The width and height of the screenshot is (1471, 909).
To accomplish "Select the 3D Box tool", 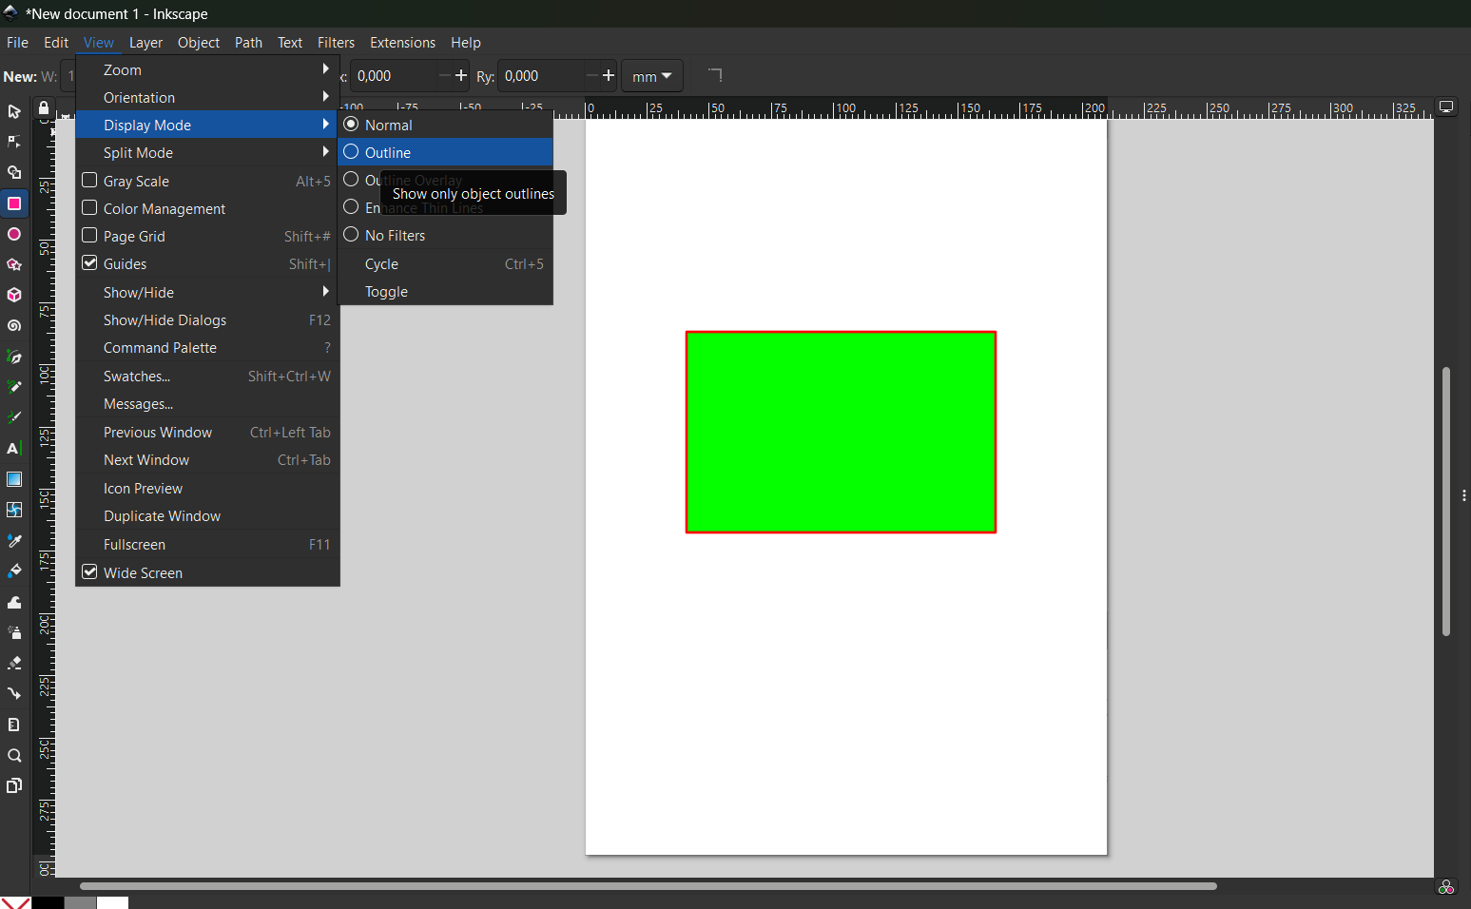I will (x=14, y=295).
